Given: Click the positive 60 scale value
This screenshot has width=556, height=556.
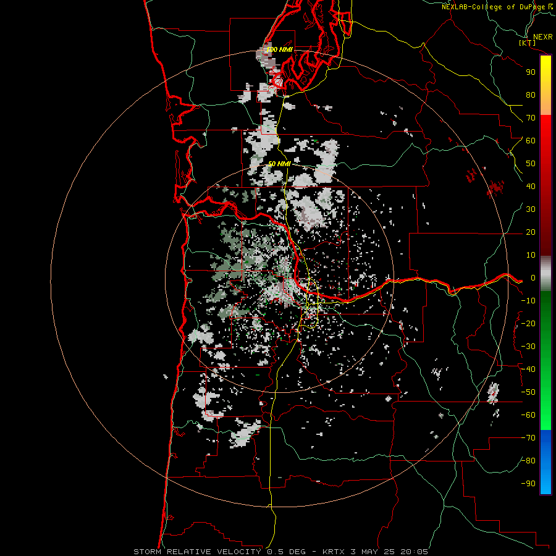Looking at the screenshot, I should (531, 141).
